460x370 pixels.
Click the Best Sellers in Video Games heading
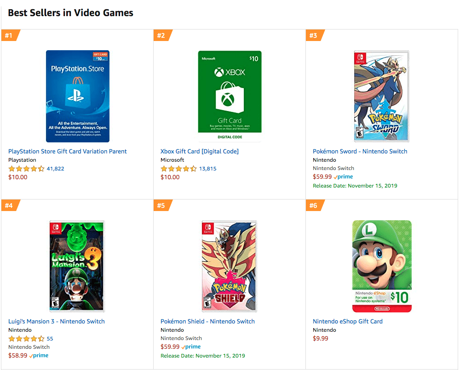(70, 12)
